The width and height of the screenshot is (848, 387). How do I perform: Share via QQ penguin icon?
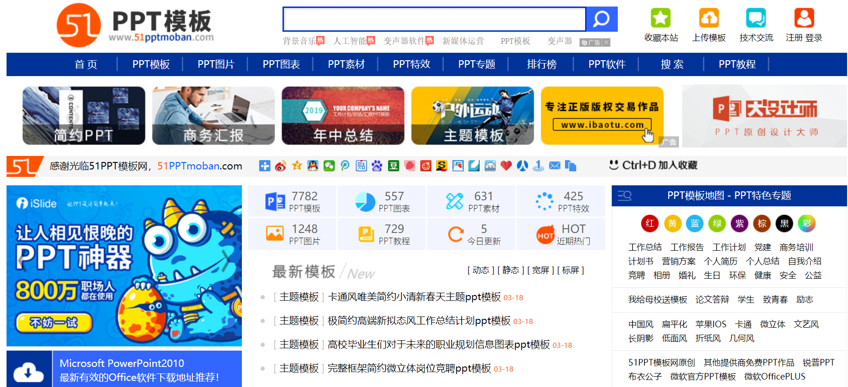[313, 166]
